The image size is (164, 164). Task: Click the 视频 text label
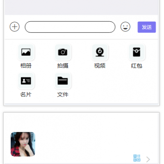tap(100, 66)
